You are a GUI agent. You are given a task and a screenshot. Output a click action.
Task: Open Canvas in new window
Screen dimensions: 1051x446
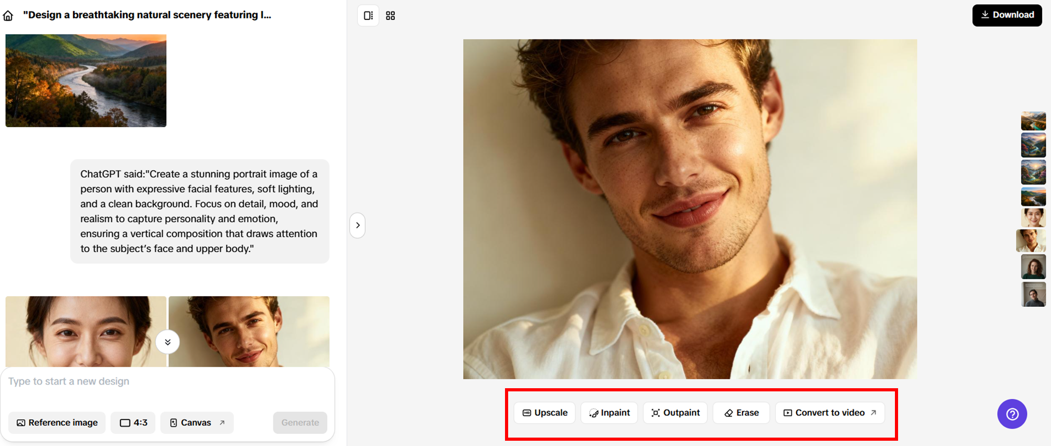[197, 423]
